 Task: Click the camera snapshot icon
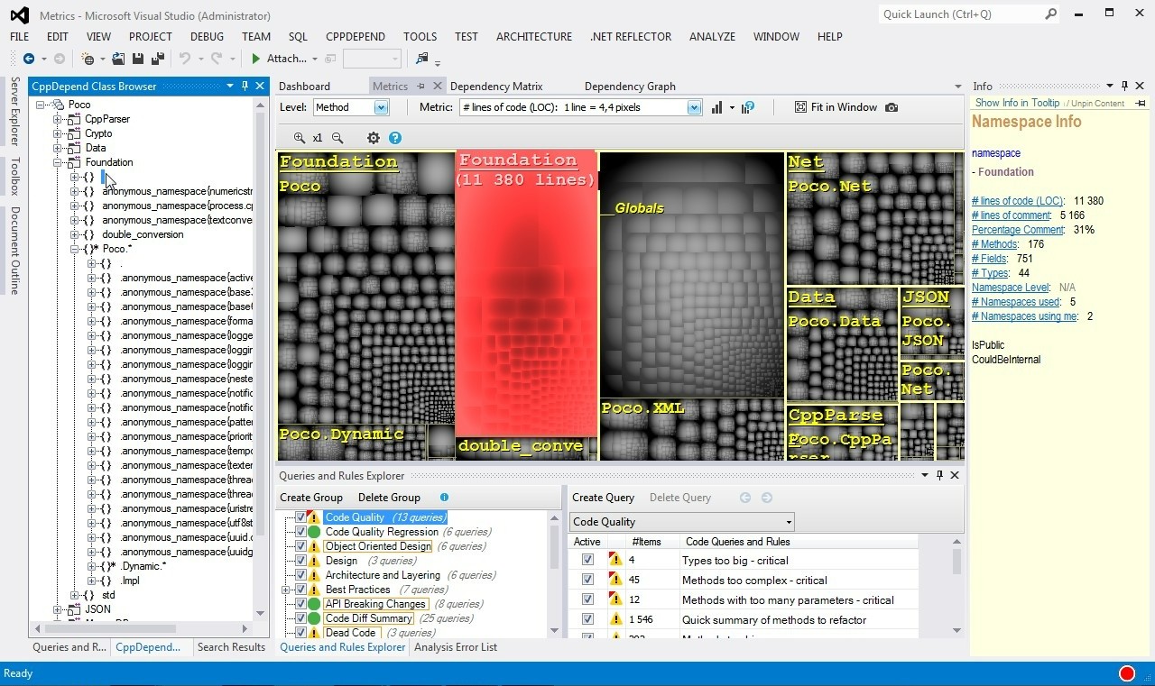pos(892,107)
